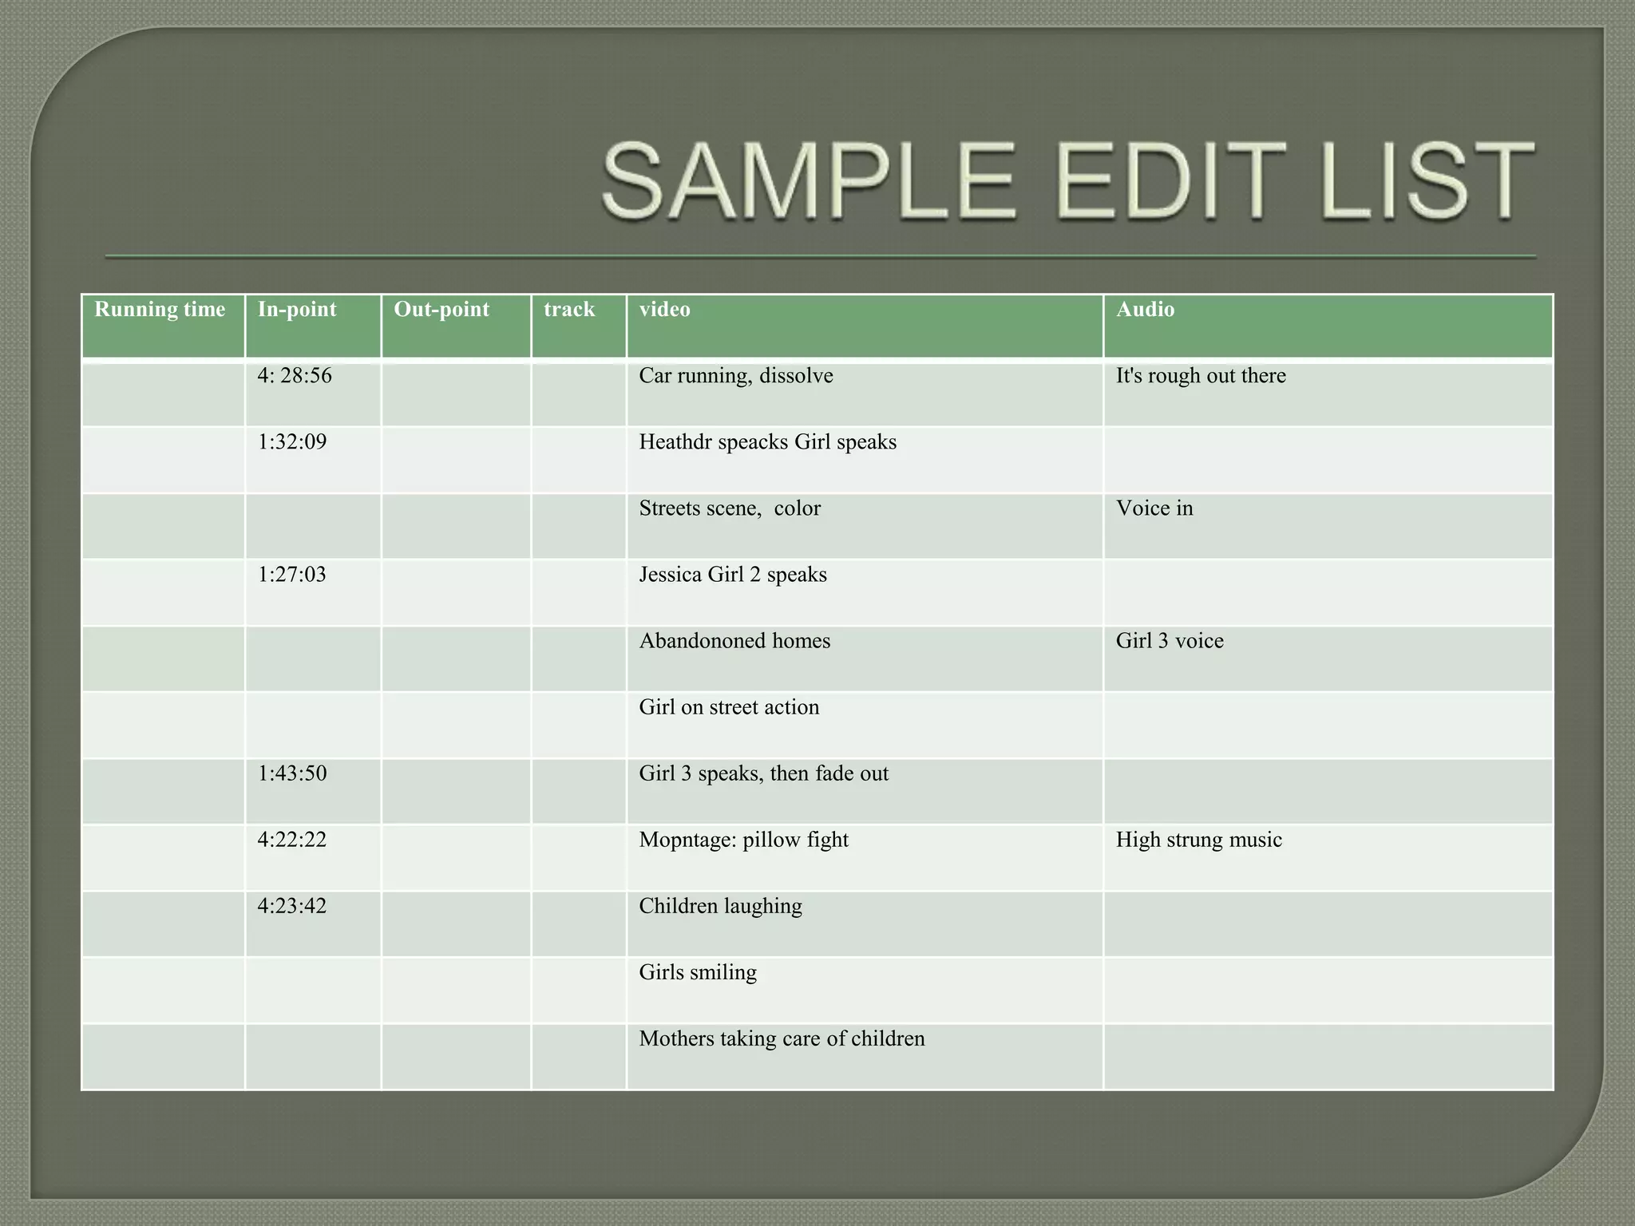This screenshot has width=1635, height=1226.
Task: Click the Girl 3 voice audio cell
Action: pos(1328,658)
